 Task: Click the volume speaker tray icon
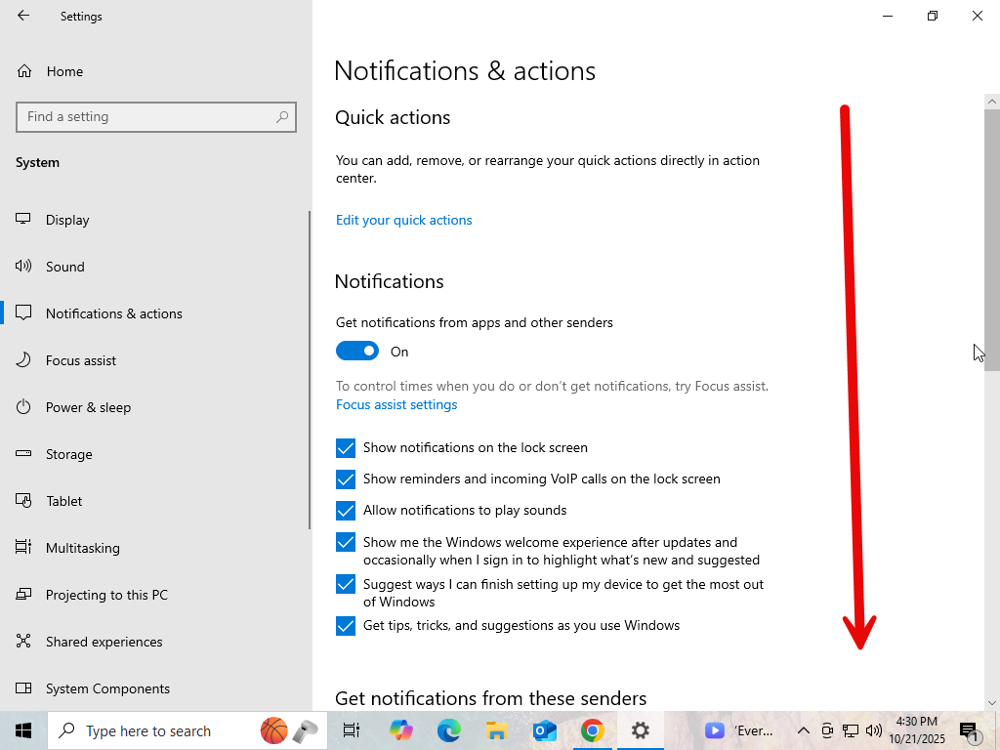874,730
